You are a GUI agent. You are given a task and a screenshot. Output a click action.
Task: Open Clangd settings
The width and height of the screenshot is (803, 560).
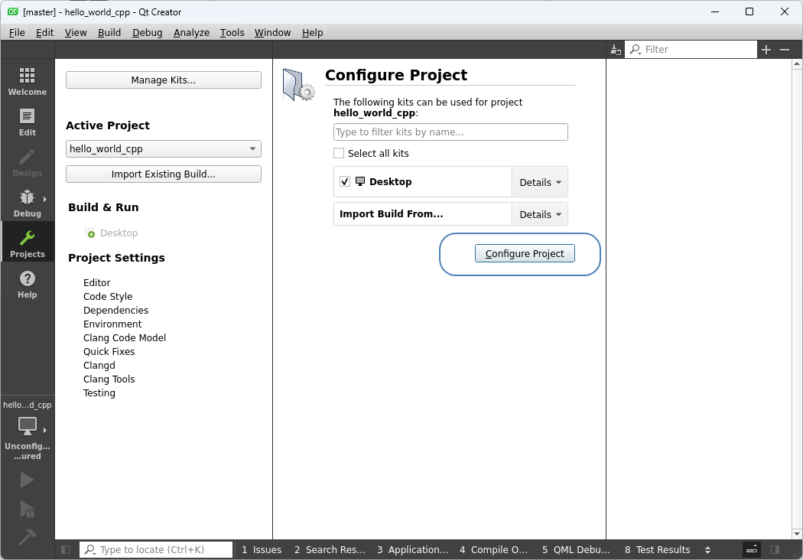coord(99,366)
